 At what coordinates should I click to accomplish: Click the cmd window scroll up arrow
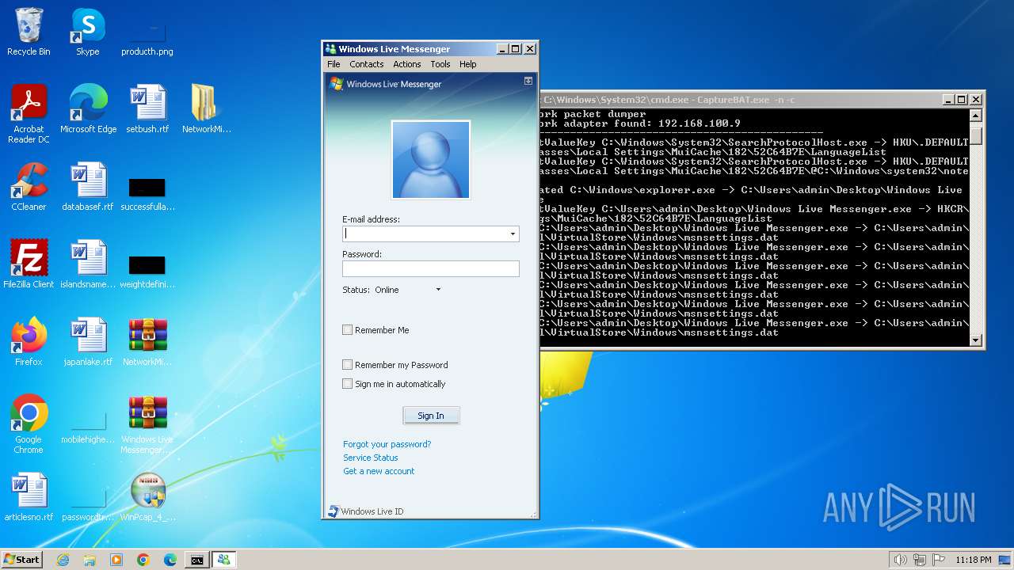tap(977, 116)
